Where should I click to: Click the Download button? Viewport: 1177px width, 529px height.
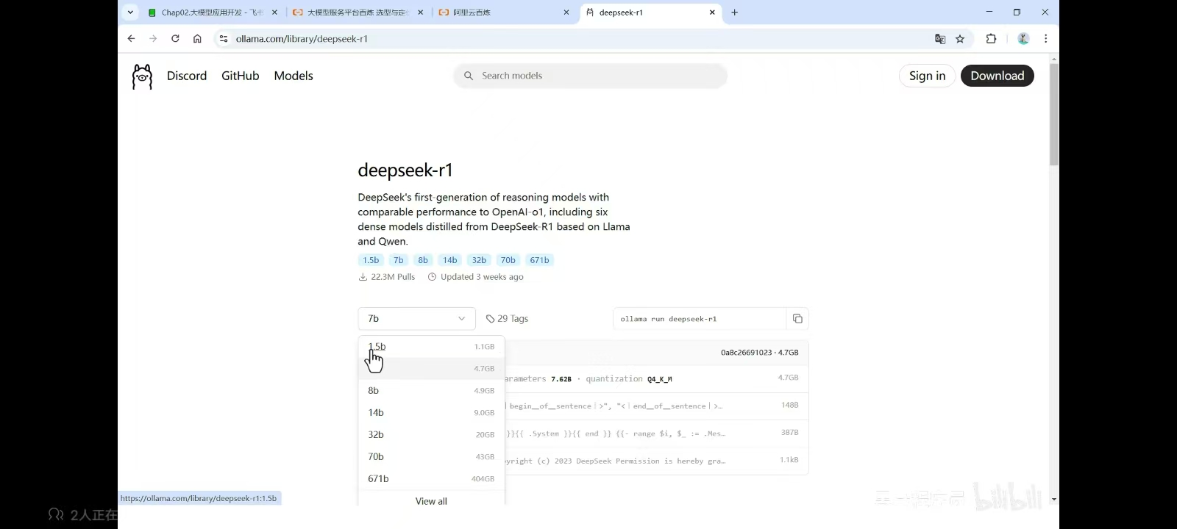click(x=997, y=76)
